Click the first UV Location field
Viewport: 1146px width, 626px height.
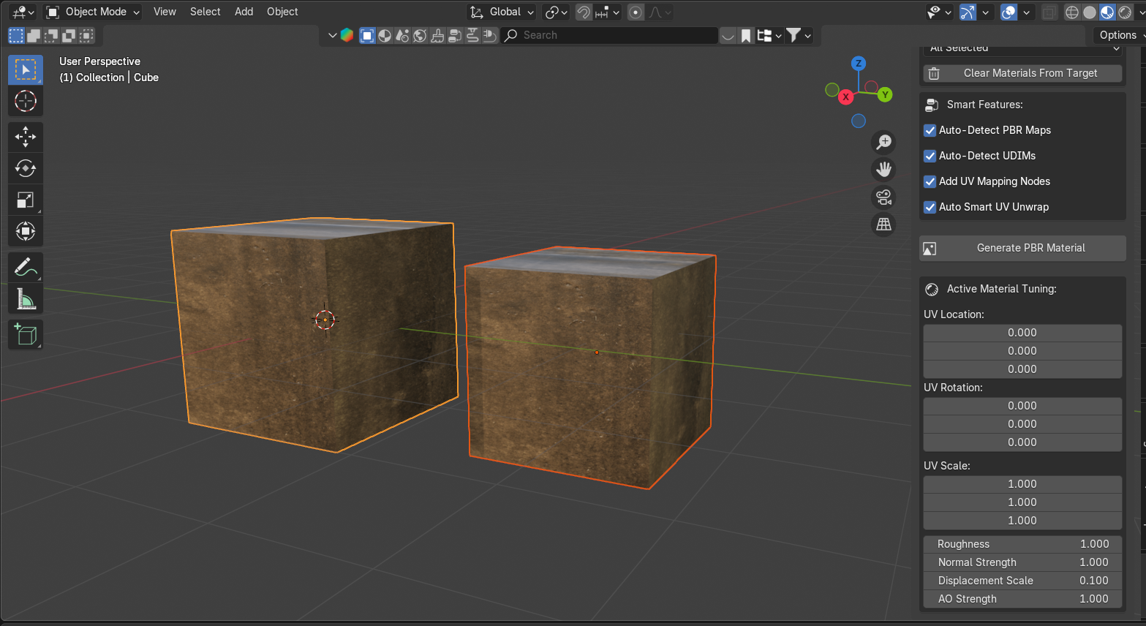1022,333
